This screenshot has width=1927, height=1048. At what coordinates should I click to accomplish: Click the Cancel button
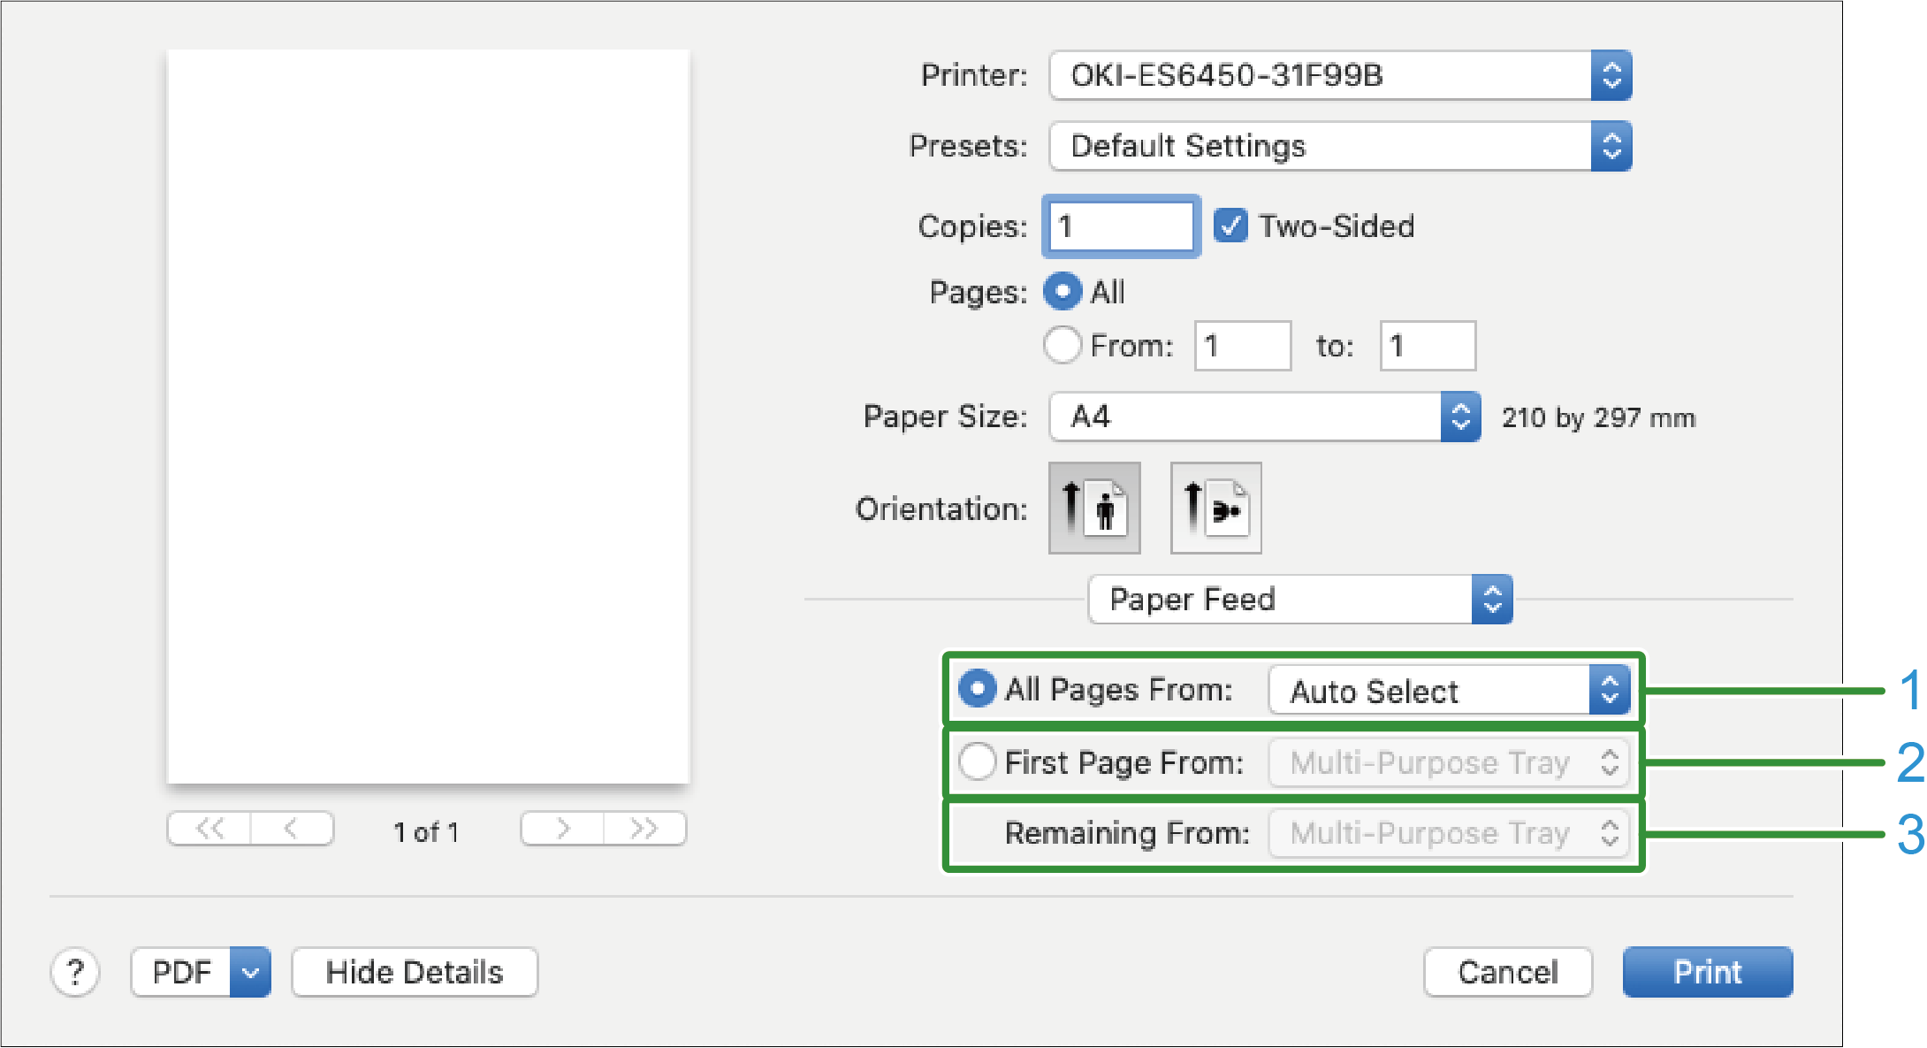click(1507, 973)
